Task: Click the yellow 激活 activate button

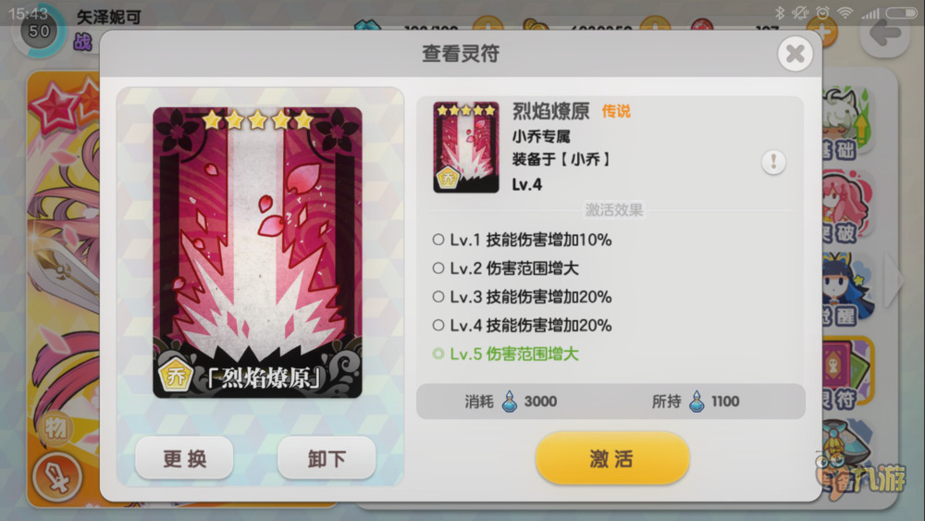Action: (612, 458)
